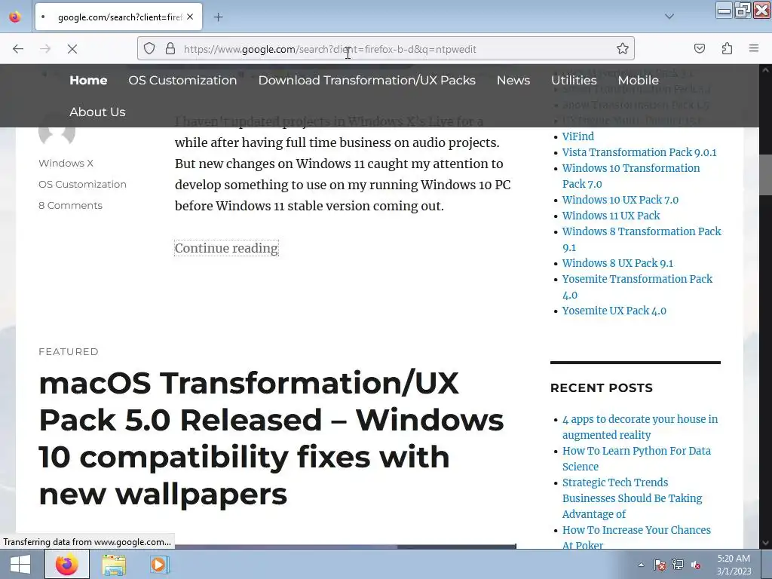
Task: Open Windows 11 UX Pack link
Action: (x=611, y=216)
